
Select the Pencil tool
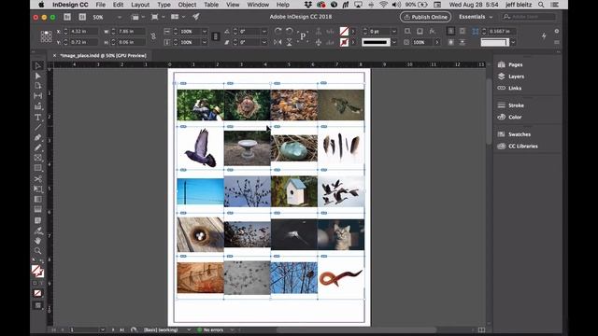pyautogui.click(x=37, y=147)
